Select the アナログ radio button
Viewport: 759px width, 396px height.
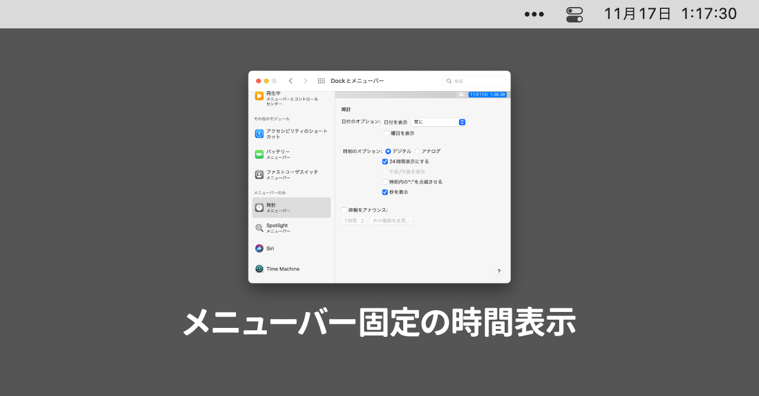pyautogui.click(x=417, y=151)
